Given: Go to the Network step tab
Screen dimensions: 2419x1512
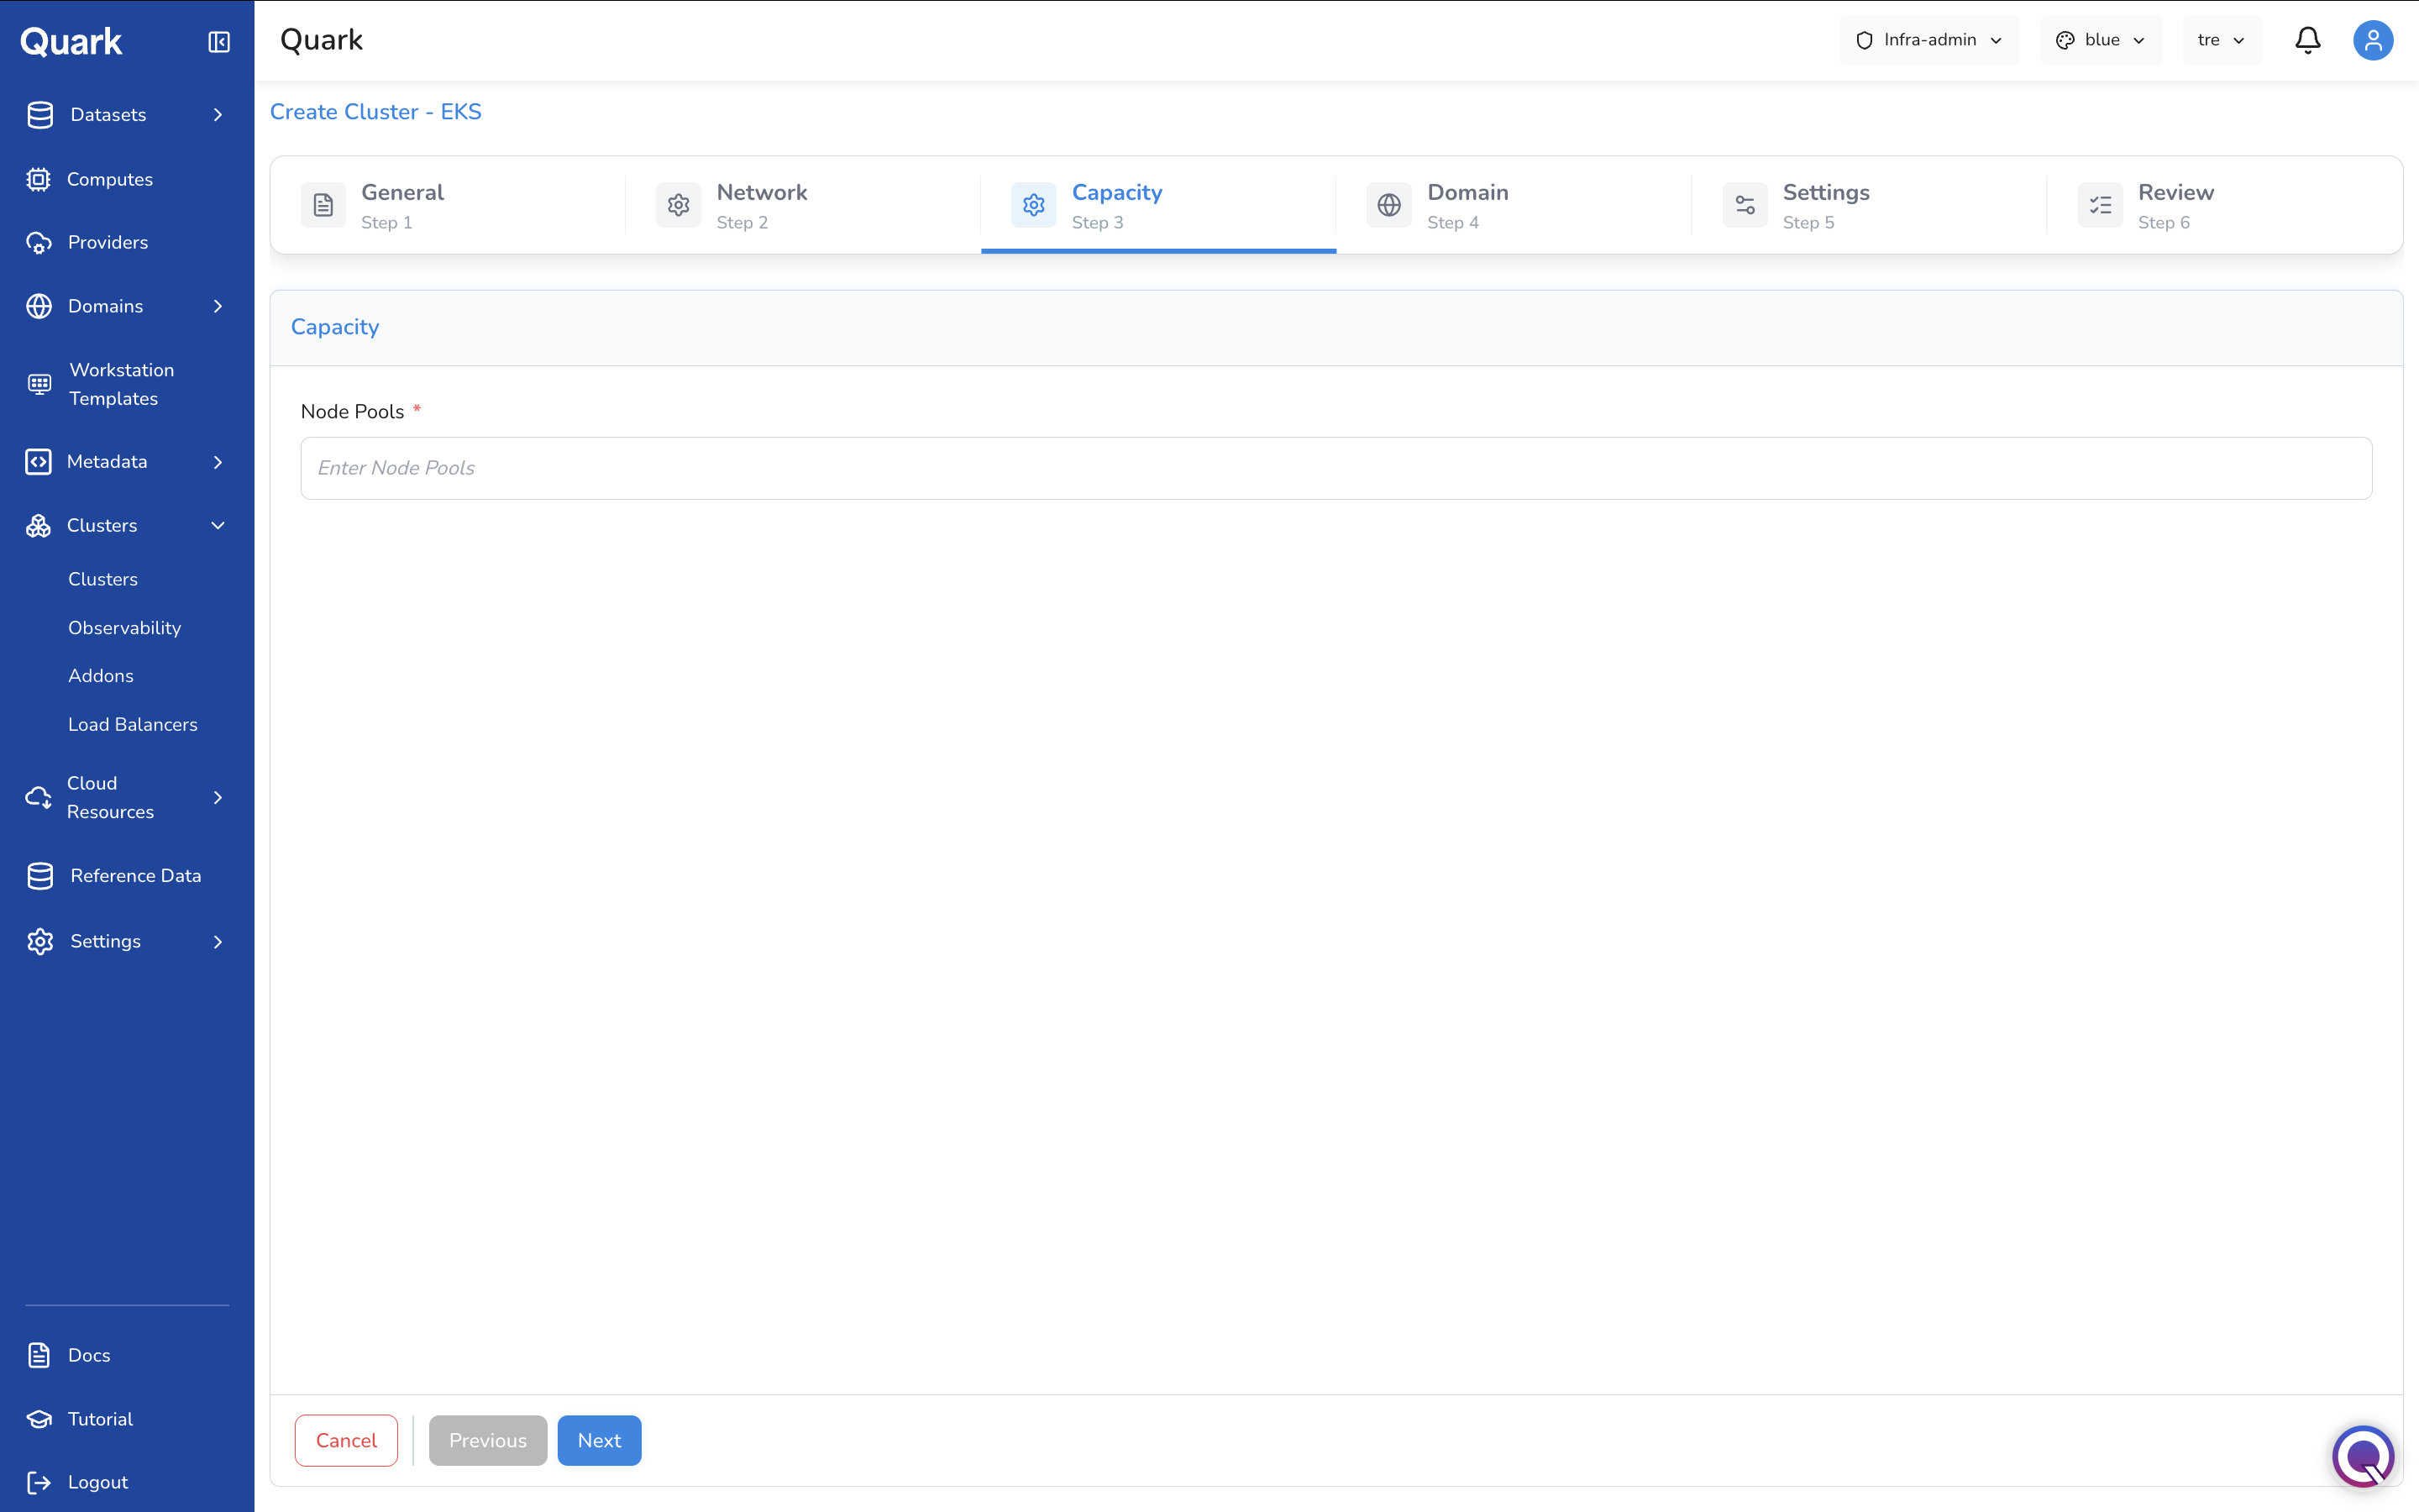Looking at the screenshot, I should click(803, 205).
